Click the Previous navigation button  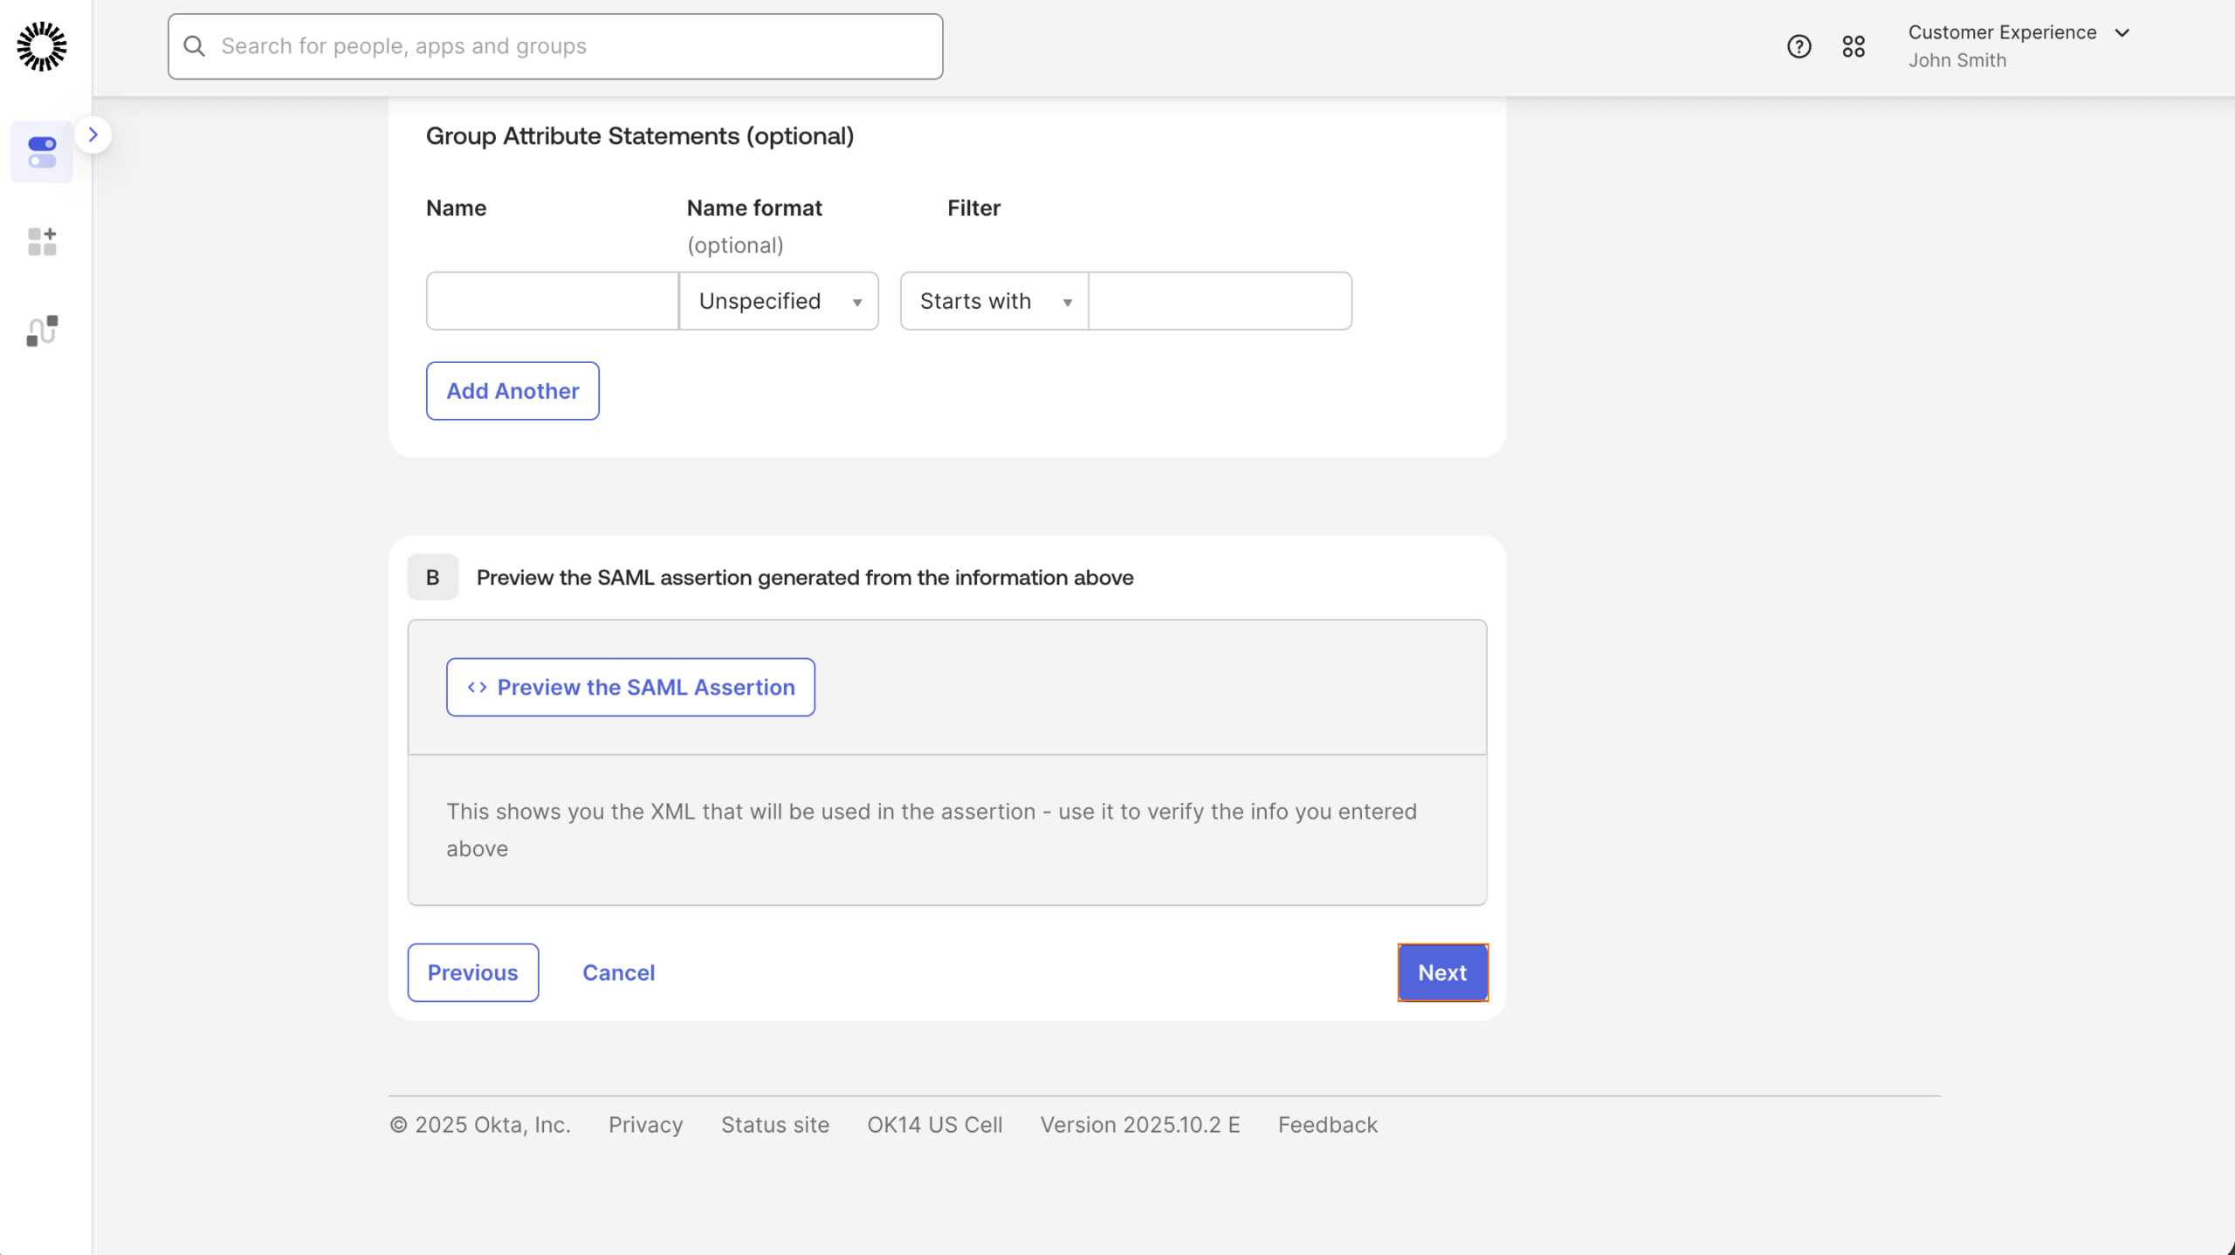472,972
